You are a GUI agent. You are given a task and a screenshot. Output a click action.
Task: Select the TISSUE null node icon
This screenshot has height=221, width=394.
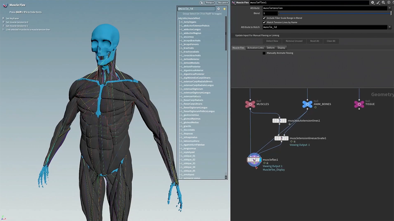pyautogui.click(x=359, y=104)
